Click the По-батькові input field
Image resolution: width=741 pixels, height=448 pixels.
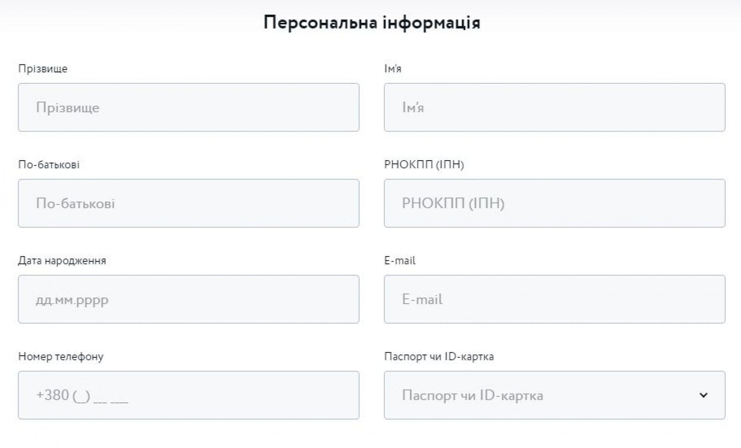point(188,203)
